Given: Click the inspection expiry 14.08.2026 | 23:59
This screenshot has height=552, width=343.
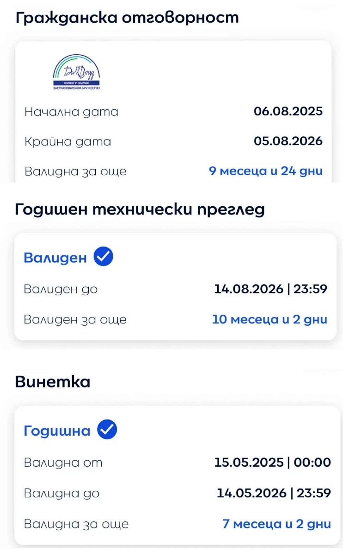Looking at the screenshot, I should 270,289.
